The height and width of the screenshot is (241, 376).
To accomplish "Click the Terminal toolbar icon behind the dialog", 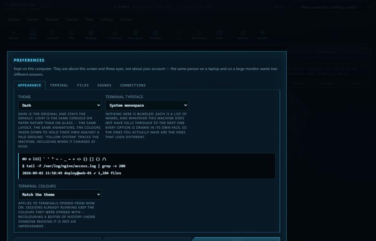I will click(x=52, y=35).
